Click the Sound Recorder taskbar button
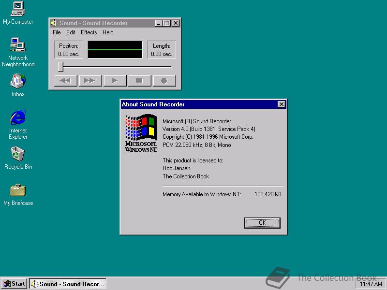Viewport: 387px width, 290px height. point(68,284)
